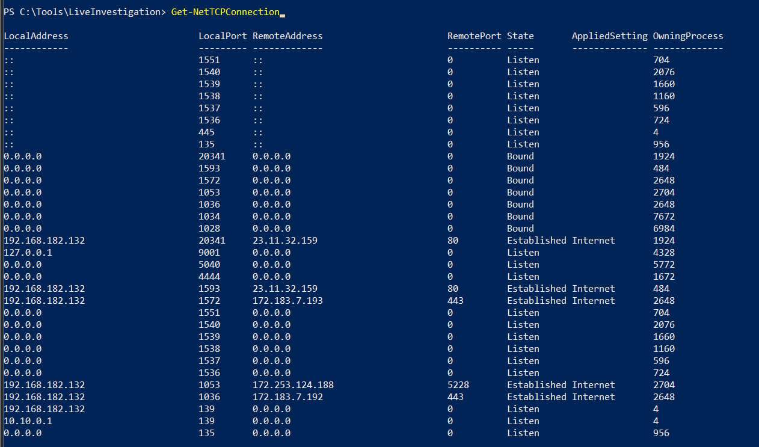759x447 pixels.
Task: Click owning process 7672
Action: (x=664, y=217)
